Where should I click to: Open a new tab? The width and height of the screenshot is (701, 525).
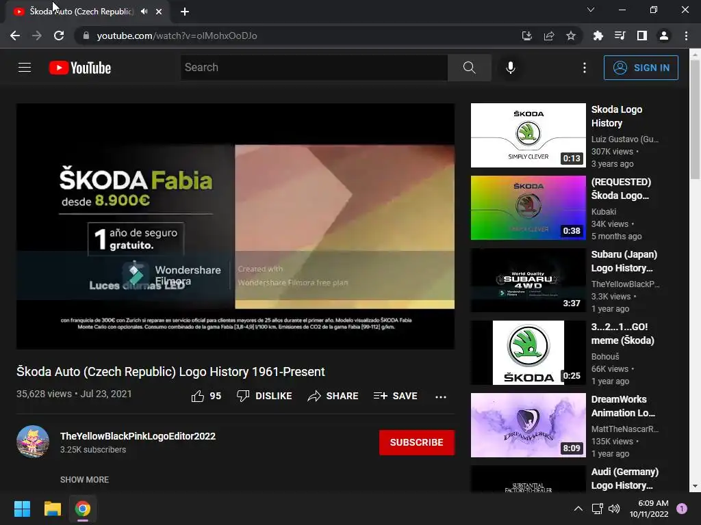pyautogui.click(x=185, y=12)
